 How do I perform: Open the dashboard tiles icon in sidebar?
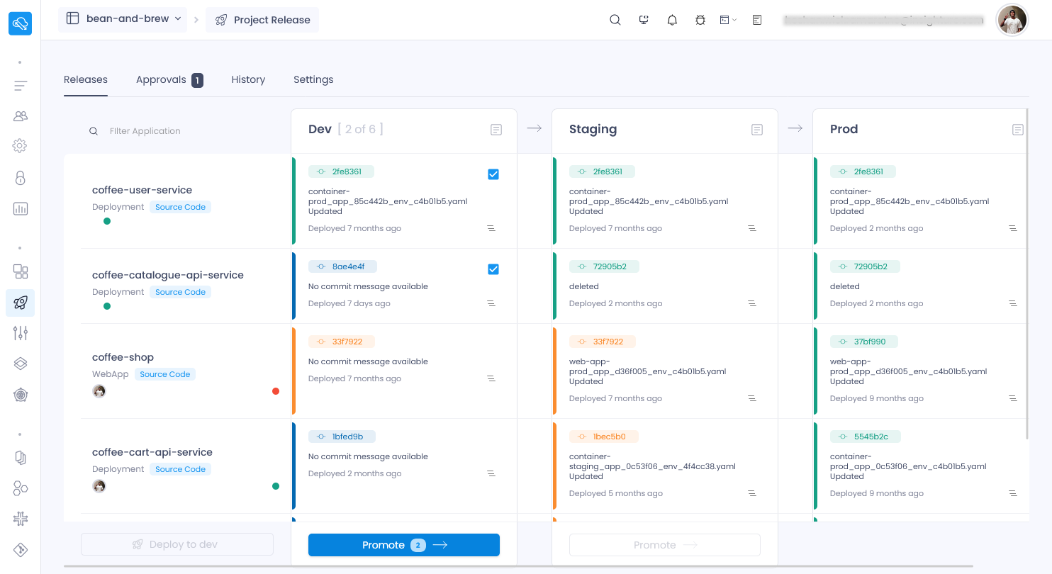[x=21, y=271]
